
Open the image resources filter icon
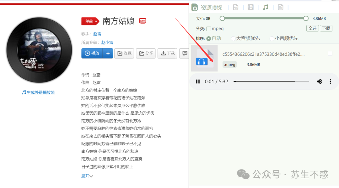[x=236, y=7]
